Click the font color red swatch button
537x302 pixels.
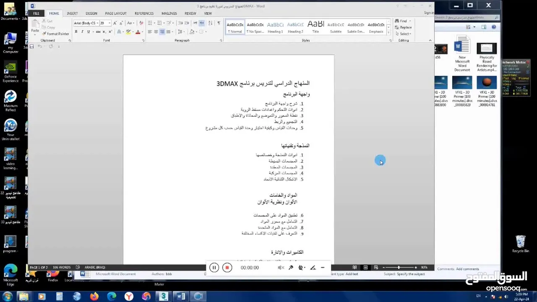pyautogui.click(x=138, y=32)
